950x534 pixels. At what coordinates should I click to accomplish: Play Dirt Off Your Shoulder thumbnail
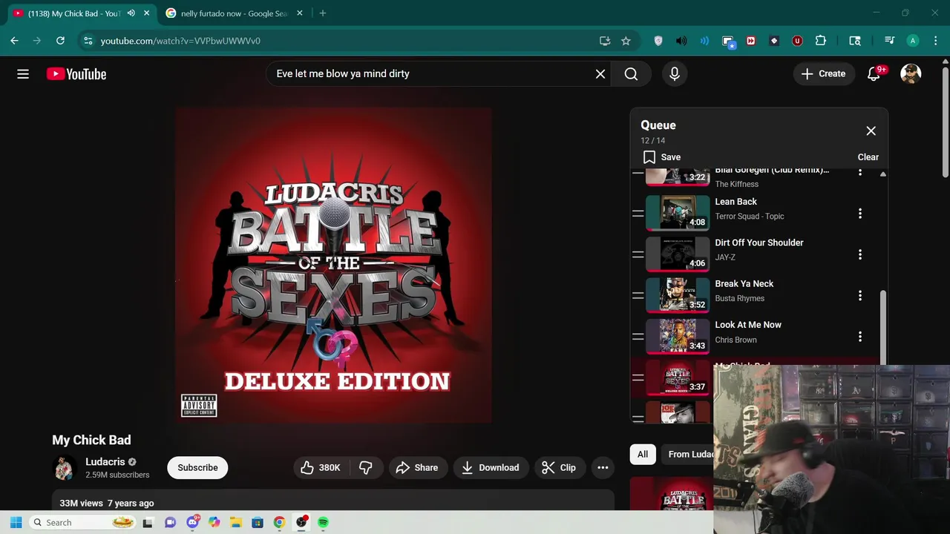(677, 254)
